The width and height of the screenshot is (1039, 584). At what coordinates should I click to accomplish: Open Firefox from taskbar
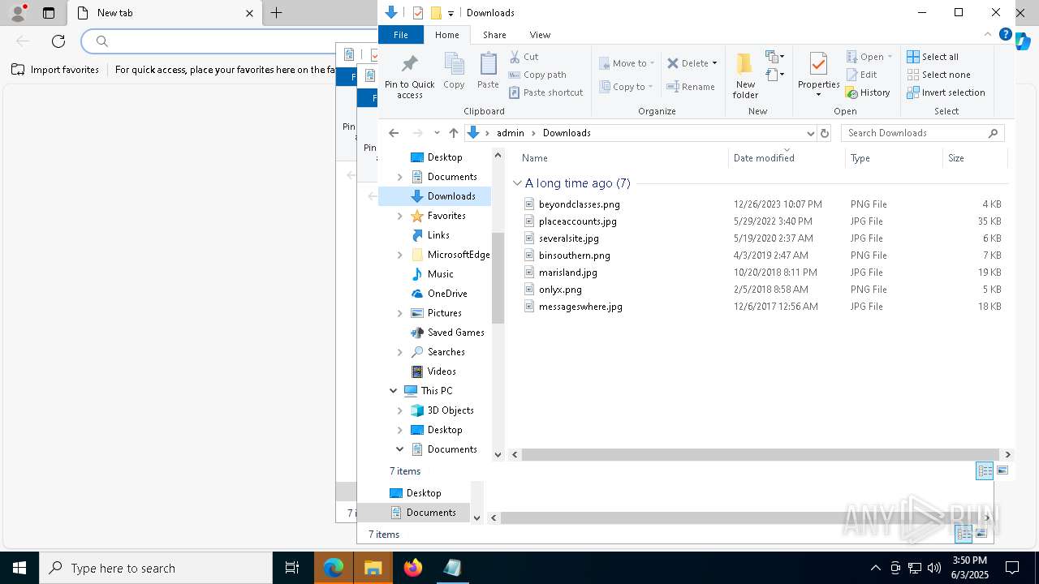coord(413,568)
